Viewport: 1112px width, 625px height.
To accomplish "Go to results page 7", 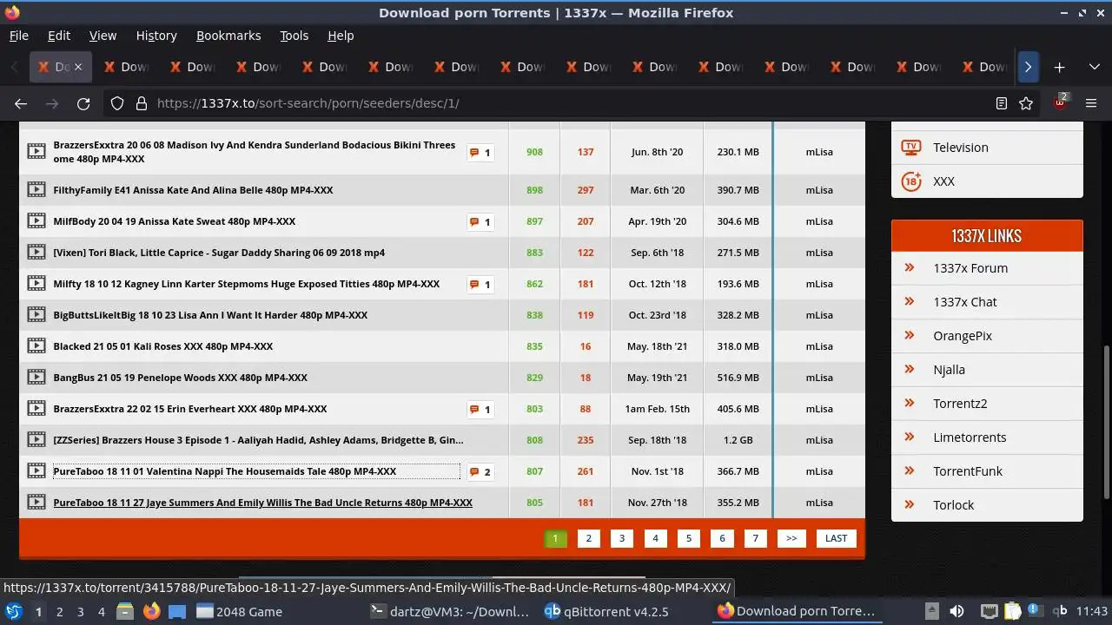I will click(755, 538).
